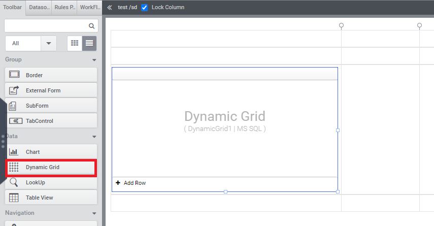Click the grid's bottom-right corner handle
The image size is (434, 226).
point(338,191)
